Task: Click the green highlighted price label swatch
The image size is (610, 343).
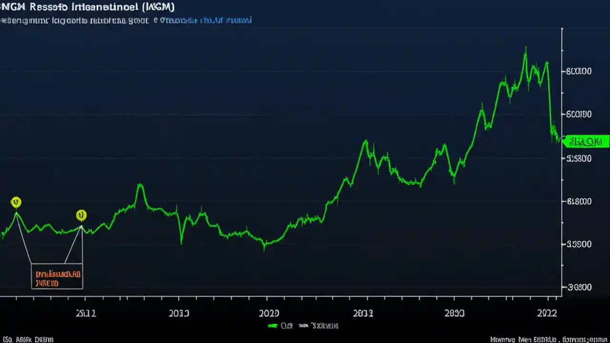Action: [585, 141]
